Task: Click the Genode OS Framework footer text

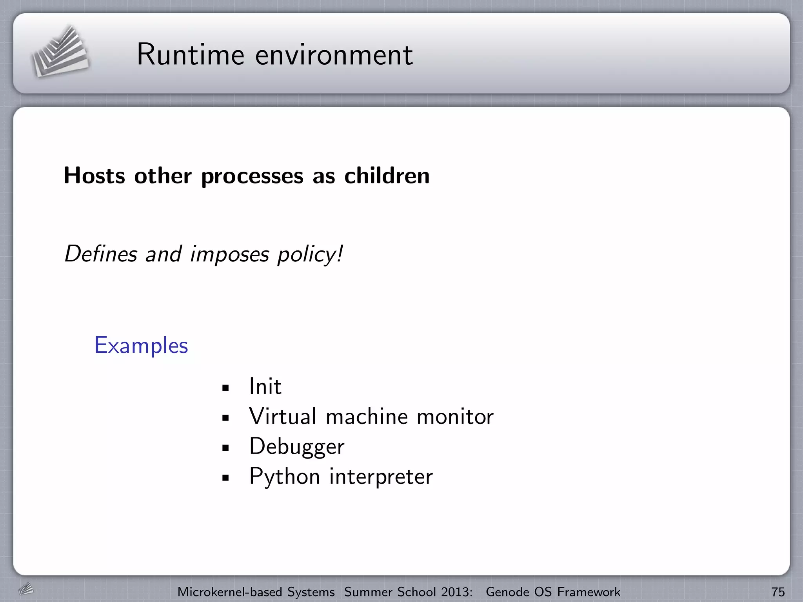Action: [553, 592]
